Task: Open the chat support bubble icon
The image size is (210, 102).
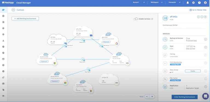Action: coord(205,96)
